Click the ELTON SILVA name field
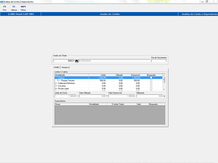Screen dimensions: 218x163 tap(114, 61)
